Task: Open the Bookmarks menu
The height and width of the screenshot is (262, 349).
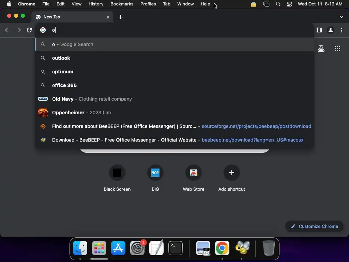Action: 122,4
